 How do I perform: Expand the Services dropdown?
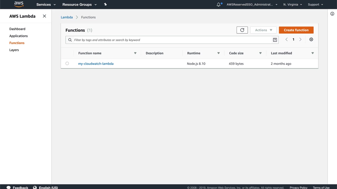46,4
